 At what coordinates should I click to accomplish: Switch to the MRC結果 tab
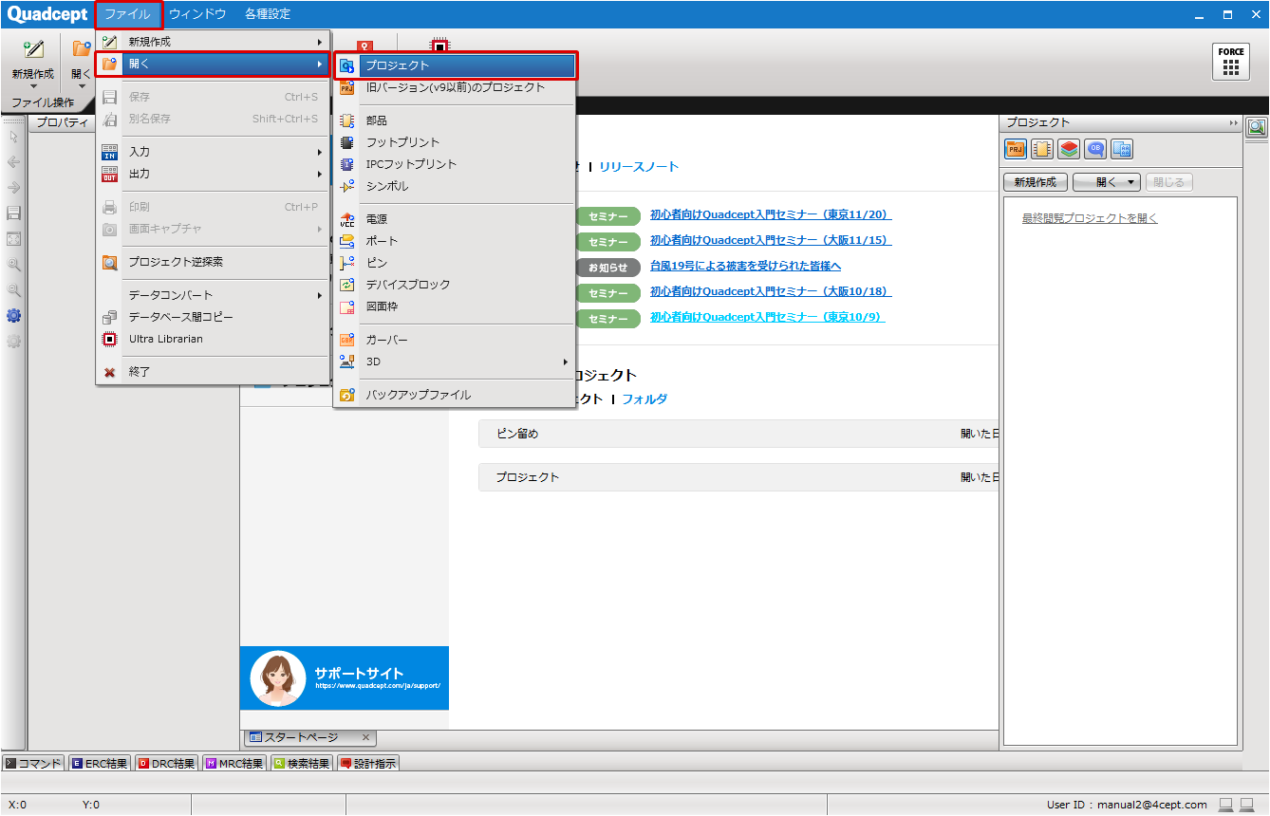point(234,763)
